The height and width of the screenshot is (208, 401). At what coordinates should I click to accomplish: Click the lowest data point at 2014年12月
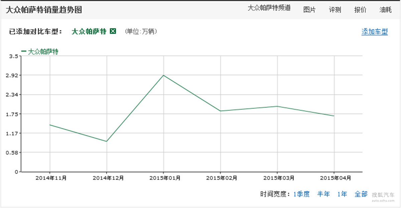click(107, 141)
